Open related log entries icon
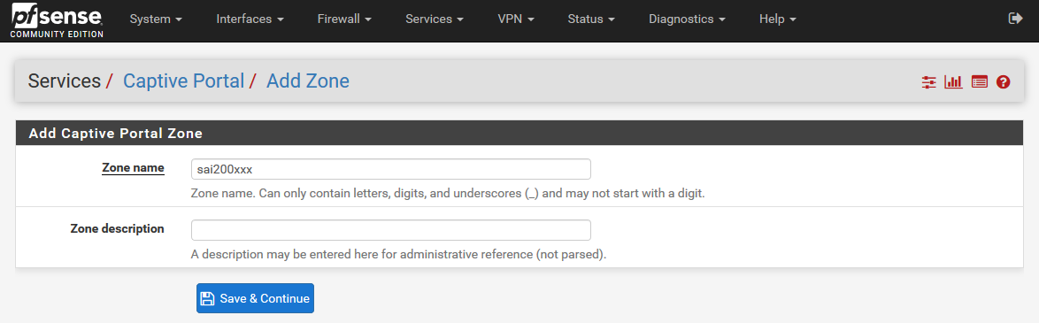Viewport: 1039px width, 323px height. [x=980, y=82]
